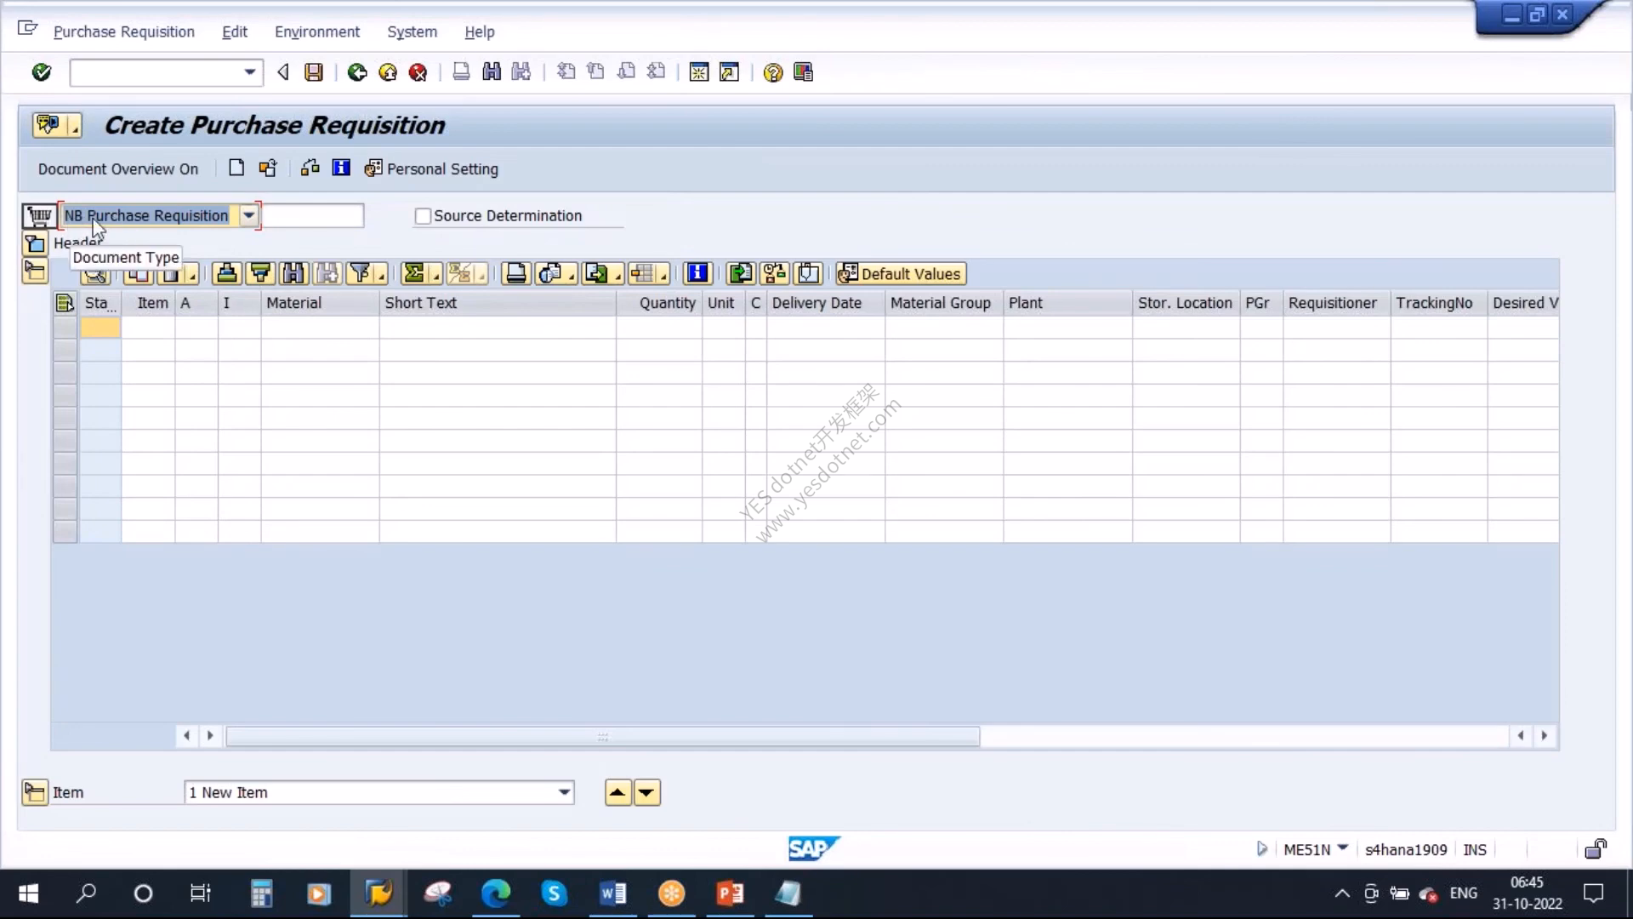The image size is (1633, 919).
Task: Click Document Overview On button
Action: tap(118, 168)
